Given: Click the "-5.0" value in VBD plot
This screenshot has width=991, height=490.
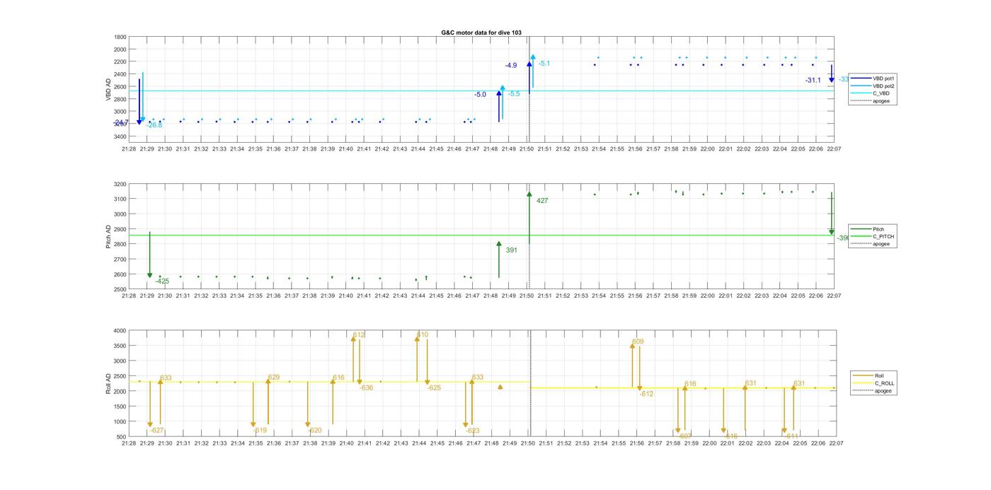Looking at the screenshot, I should [x=480, y=95].
